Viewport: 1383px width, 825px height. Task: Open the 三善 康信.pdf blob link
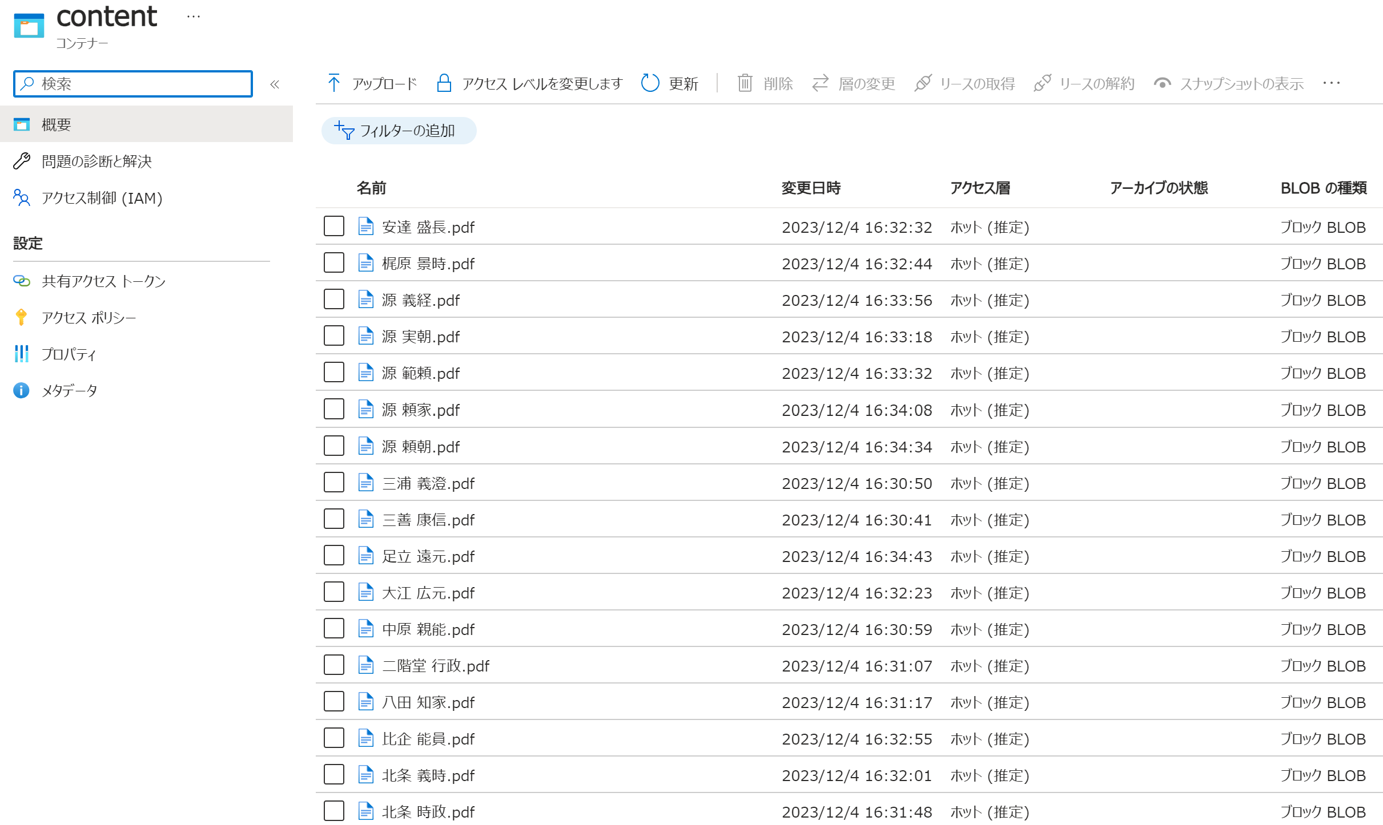click(428, 520)
